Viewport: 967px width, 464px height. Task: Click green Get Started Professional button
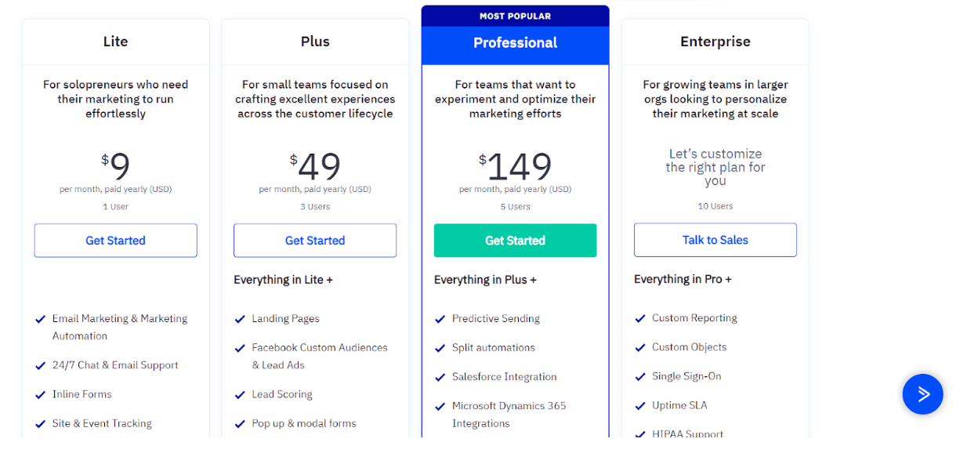click(x=515, y=241)
